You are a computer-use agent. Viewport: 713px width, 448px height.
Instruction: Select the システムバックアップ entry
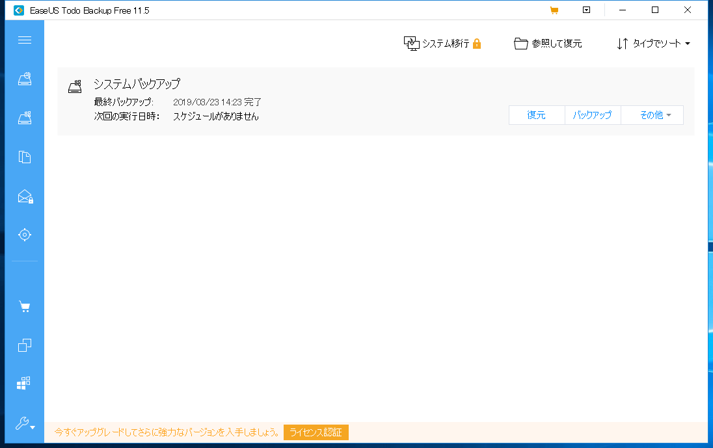137,84
